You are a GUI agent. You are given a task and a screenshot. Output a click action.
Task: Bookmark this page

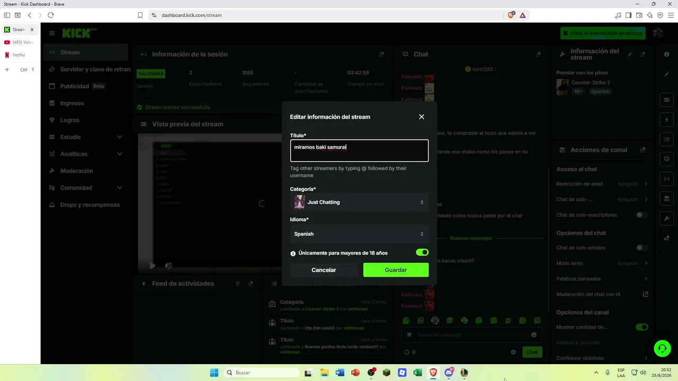coord(140,15)
